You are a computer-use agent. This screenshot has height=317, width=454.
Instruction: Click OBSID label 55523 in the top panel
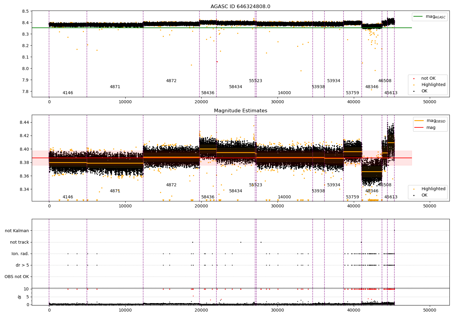(256, 81)
